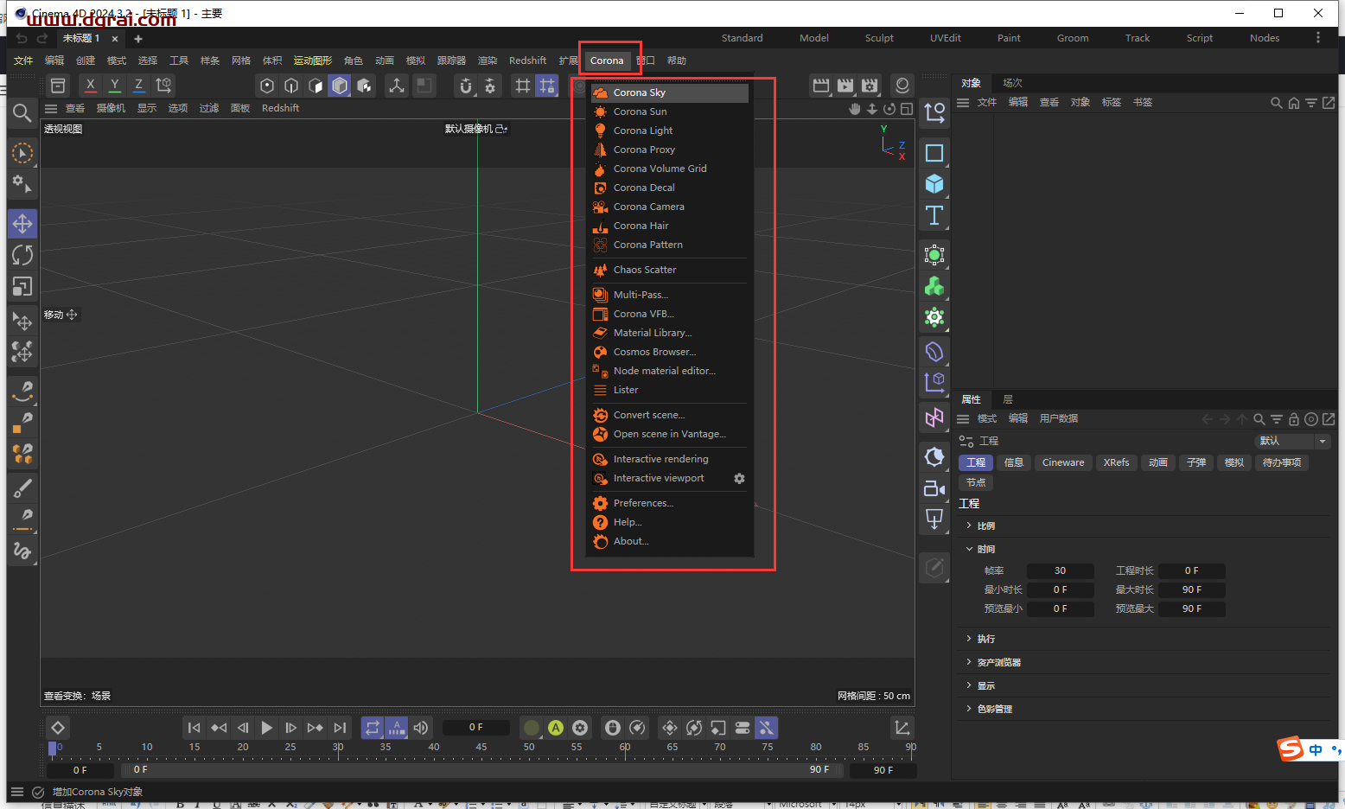Switch to the Nodes layout
This screenshot has height=809, width=1345.
point(1265,38)
